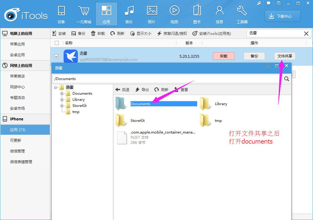Select the .com.apple.mobile_container PLIST file
The height and width of the screenshot is (220, 313).
[156, 137]
